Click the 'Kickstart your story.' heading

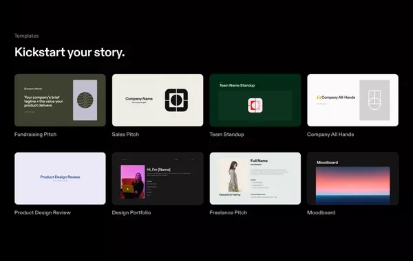[x=70, y=52]
